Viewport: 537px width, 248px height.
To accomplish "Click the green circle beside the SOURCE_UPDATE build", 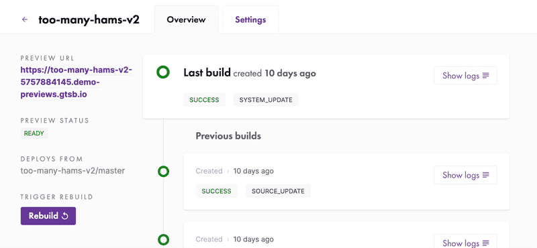I will 163,172.
